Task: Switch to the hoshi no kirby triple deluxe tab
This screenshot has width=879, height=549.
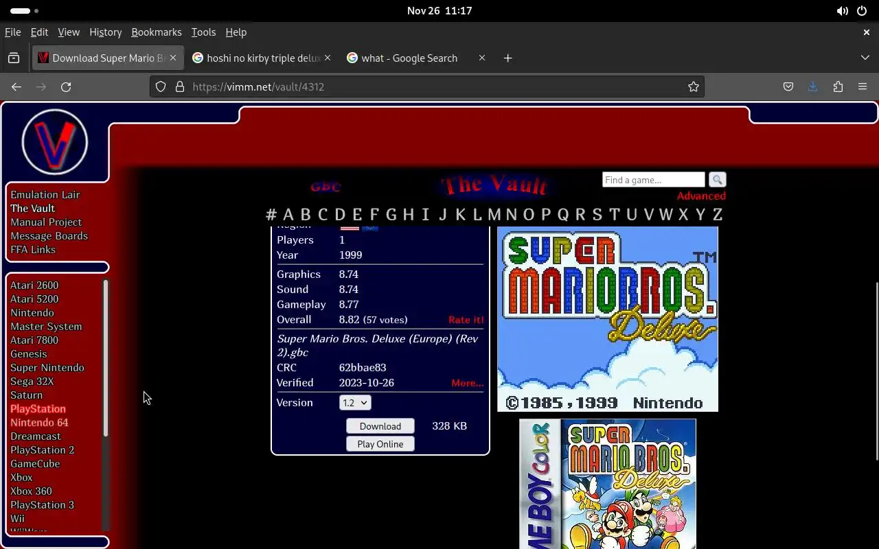Action: coord(262,58)
